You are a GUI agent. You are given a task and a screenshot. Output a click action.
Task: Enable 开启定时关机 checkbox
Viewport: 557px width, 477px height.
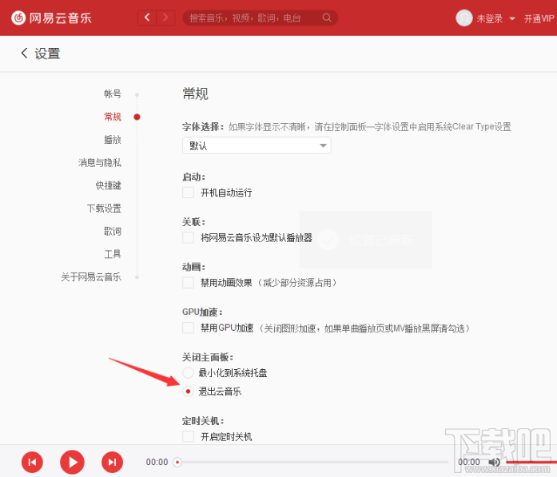click(188, 436)
